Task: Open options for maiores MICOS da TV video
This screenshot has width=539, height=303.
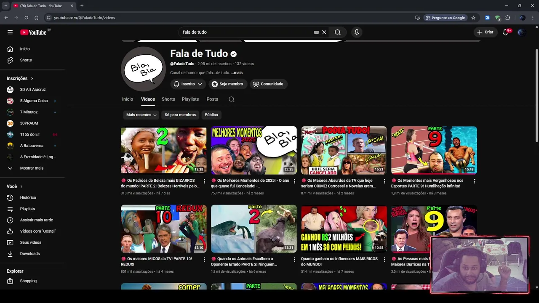Action: (x=204, y=259)
